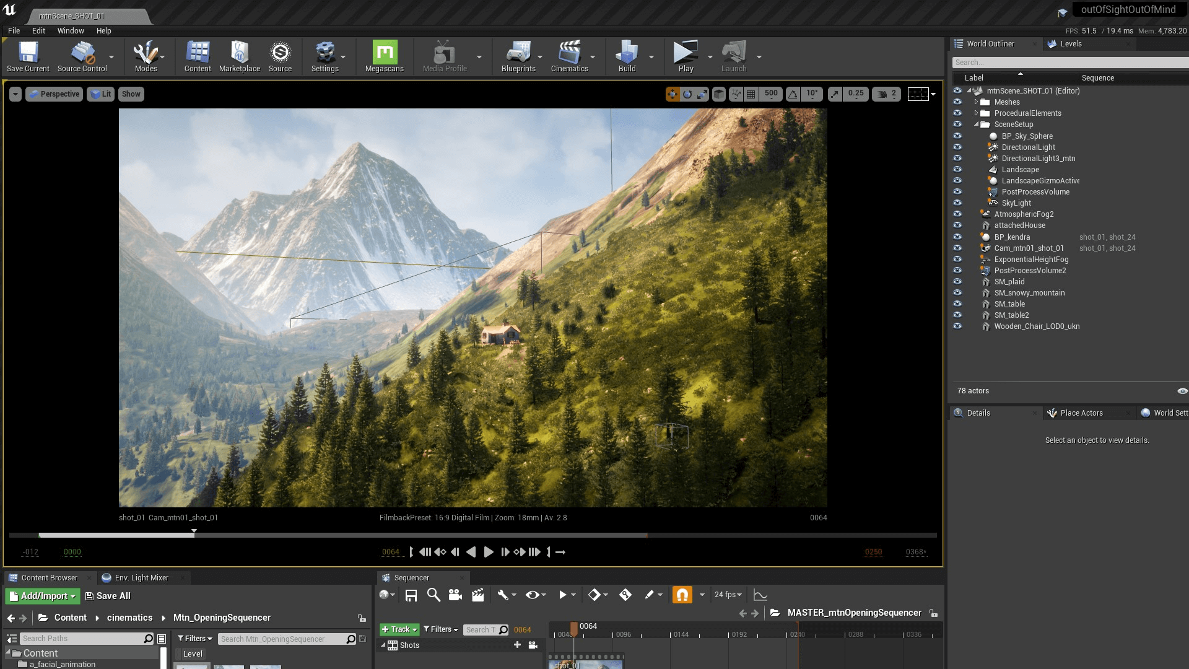
Task: Open the Track dropdown in Sequencer
Action: pos(399,629)
